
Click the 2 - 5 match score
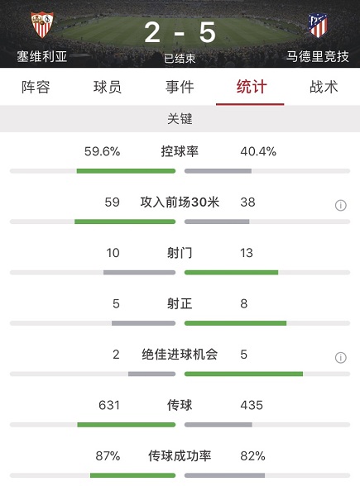tap(180, 32)
